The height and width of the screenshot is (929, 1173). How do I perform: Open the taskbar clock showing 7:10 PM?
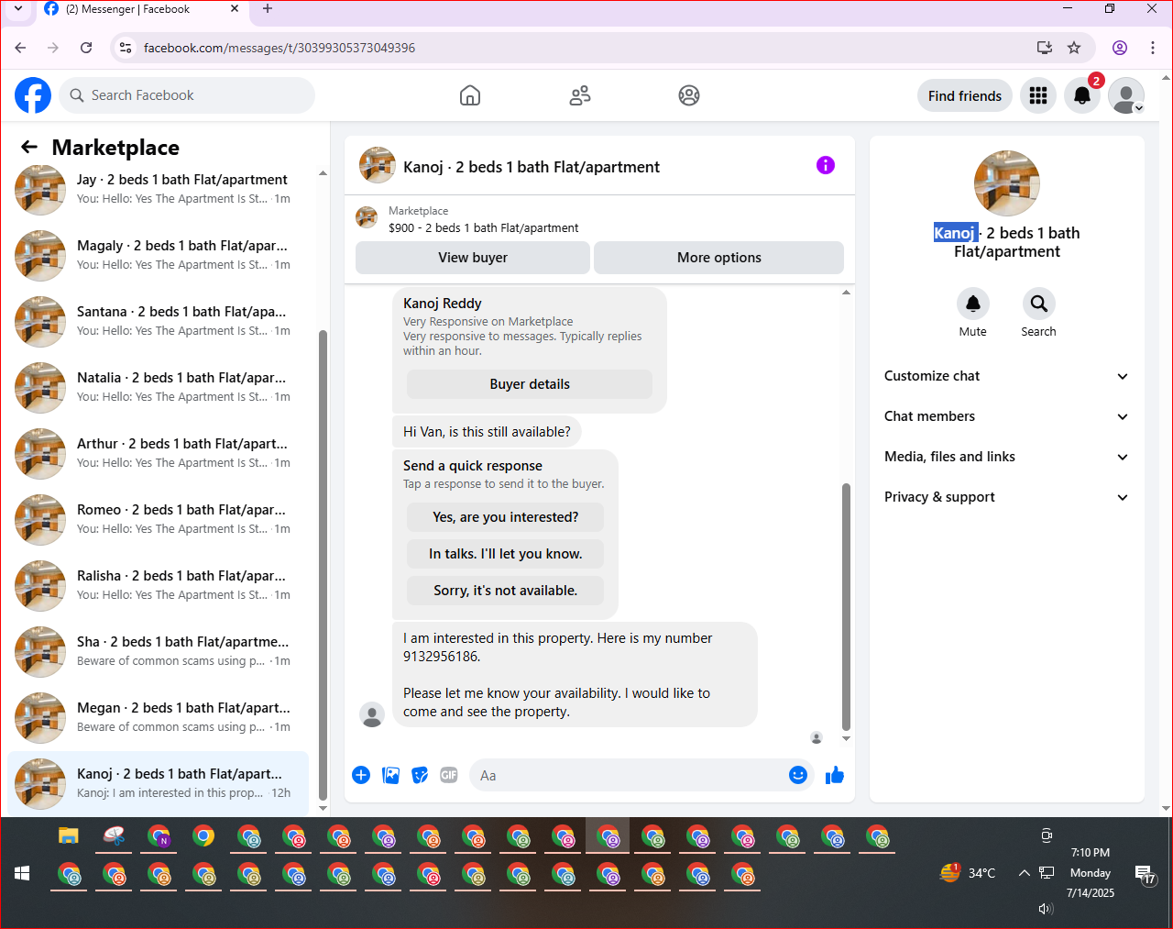[1091, 872]
